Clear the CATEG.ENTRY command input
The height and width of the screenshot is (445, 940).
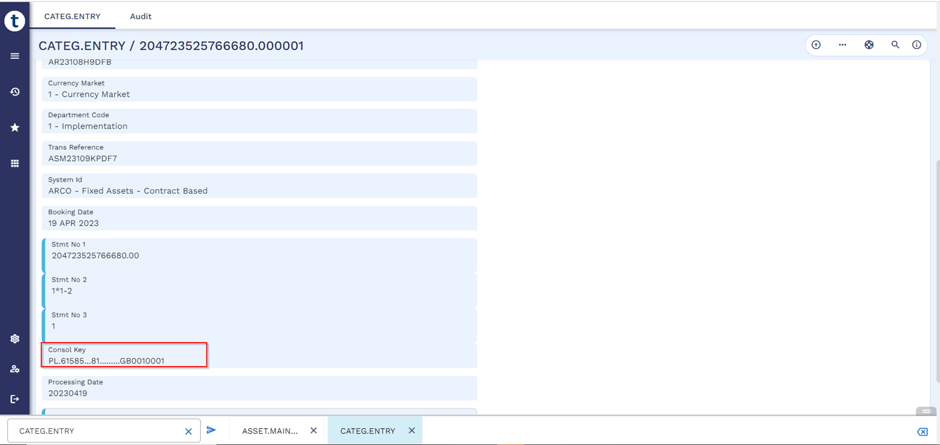[188, 431]
